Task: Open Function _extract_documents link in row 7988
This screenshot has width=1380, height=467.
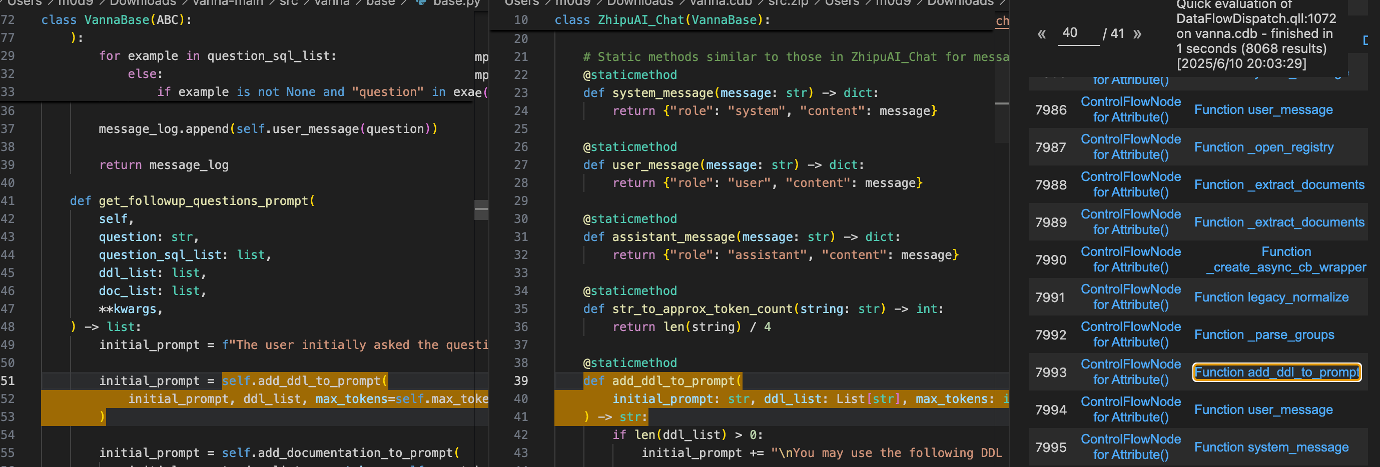Action: (x=1279, y=185)
